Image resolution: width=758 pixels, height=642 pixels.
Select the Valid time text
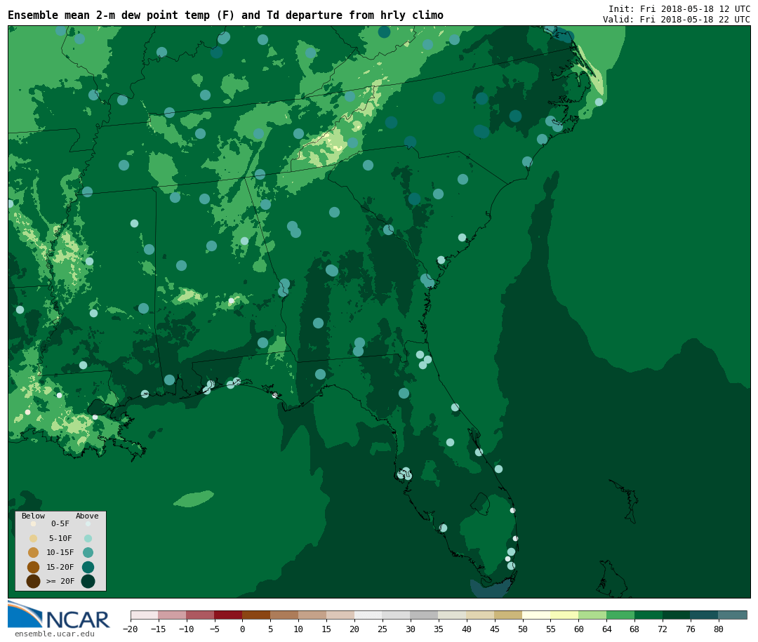click(677, 20)
